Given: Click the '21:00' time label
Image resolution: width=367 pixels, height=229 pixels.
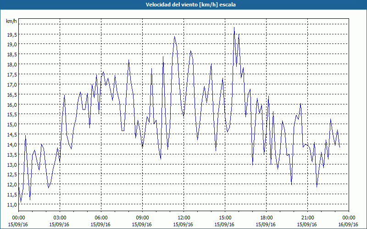Looking at the screenshot, I should (x=307, y=218).
